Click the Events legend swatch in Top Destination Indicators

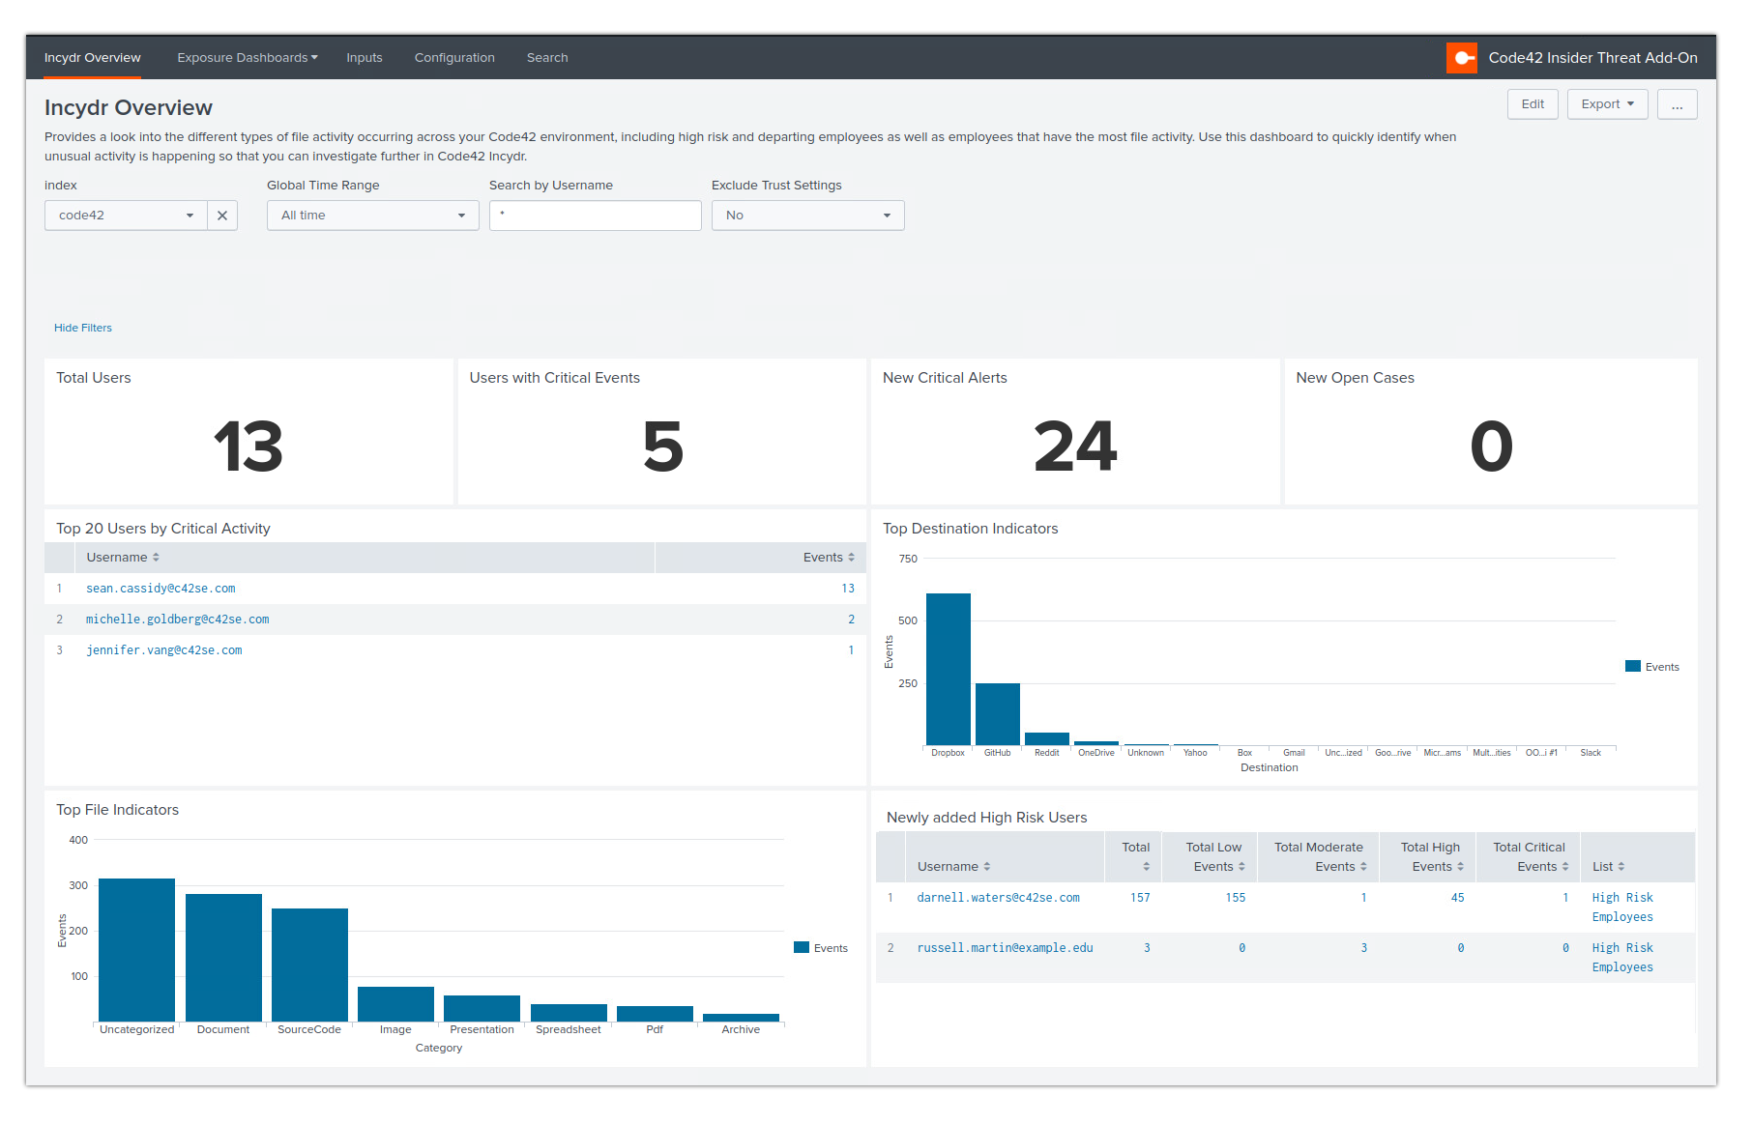(x=1631, y=666)
